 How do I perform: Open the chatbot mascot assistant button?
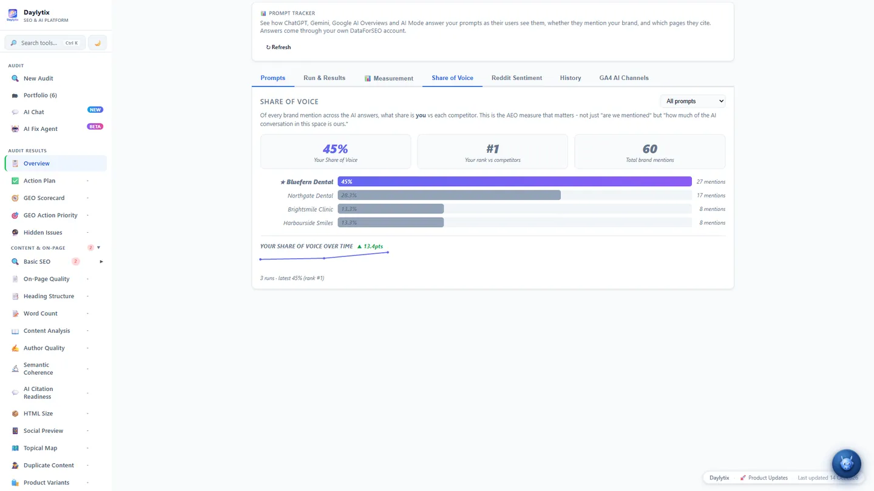click(846, 464)
